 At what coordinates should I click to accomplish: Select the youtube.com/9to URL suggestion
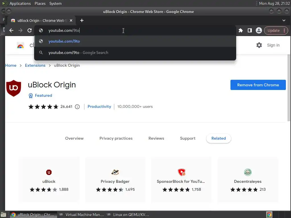tap(135, 41)
